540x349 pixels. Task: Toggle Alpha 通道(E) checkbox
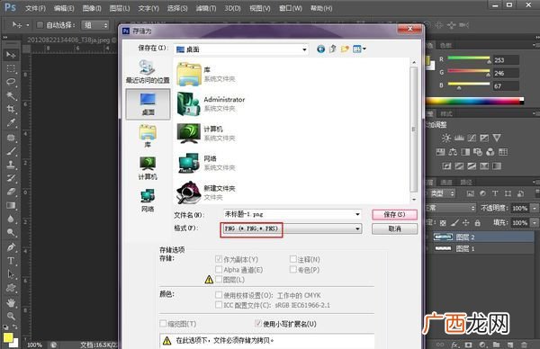coord(219,269)
